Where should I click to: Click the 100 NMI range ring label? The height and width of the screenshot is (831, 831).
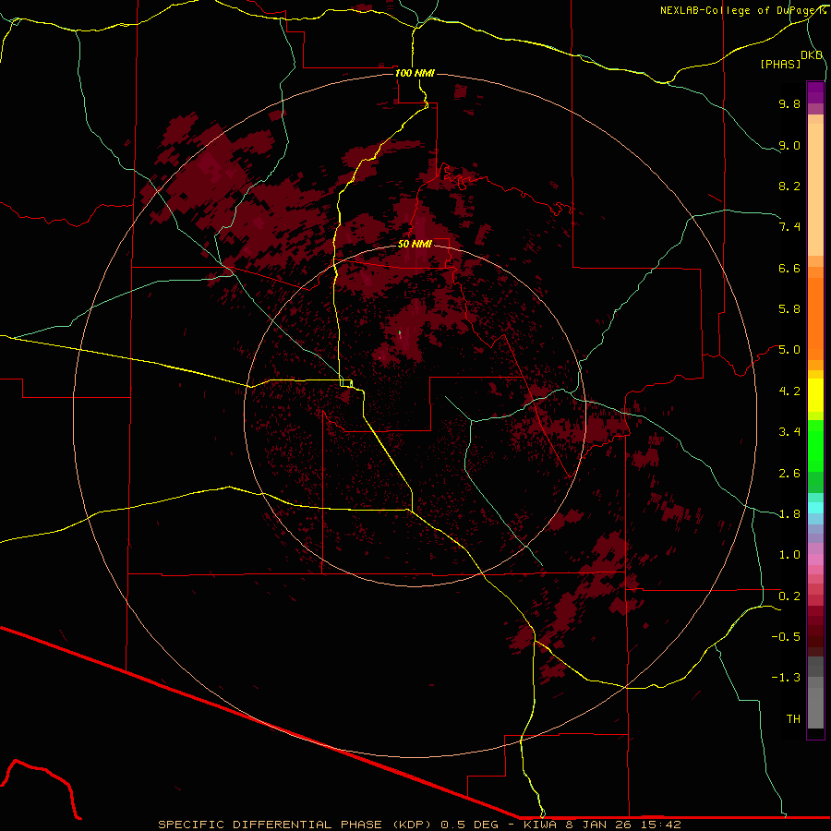click(x=415, y=73)
